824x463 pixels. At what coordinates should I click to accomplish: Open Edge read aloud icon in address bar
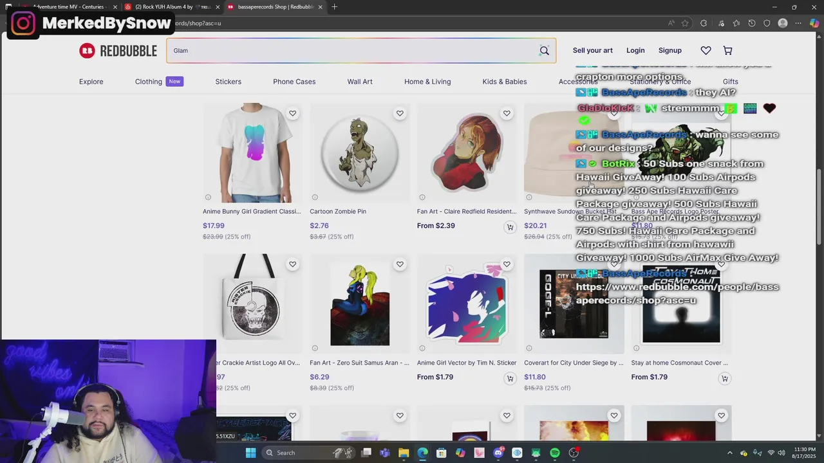pos(671,23)
